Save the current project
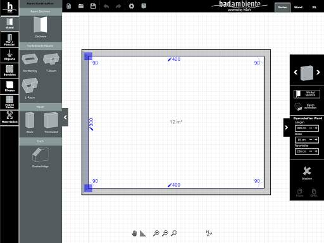This screenshot has height=243, width=324. (x=93, y=6)
